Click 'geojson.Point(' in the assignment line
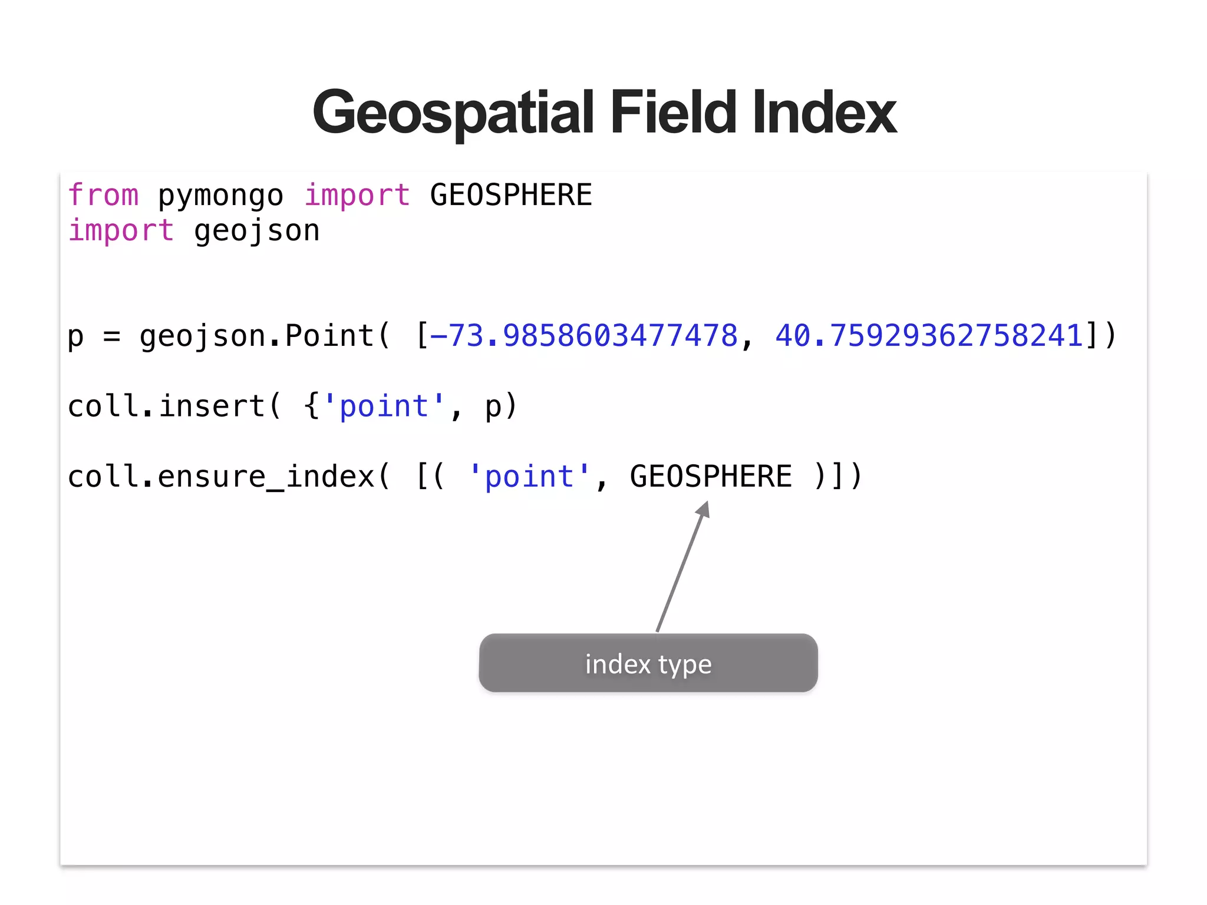 pos(265,336)
